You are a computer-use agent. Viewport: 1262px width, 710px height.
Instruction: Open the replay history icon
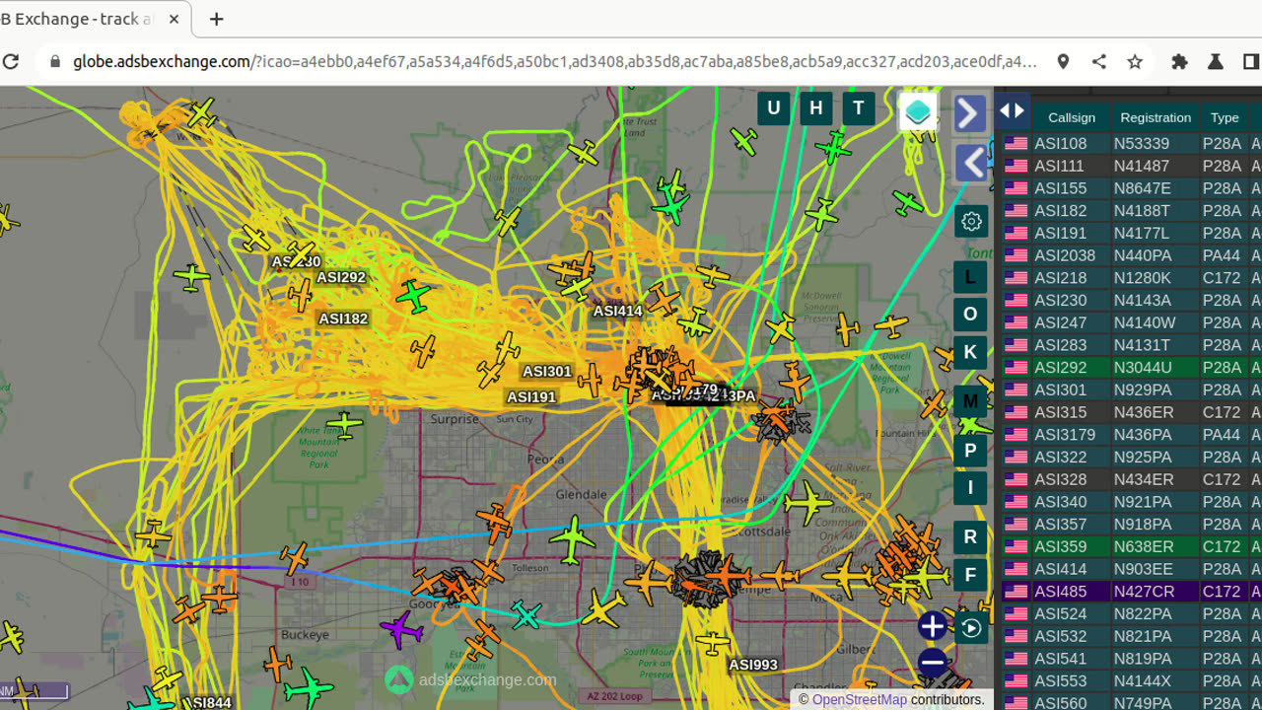[971, 627]
